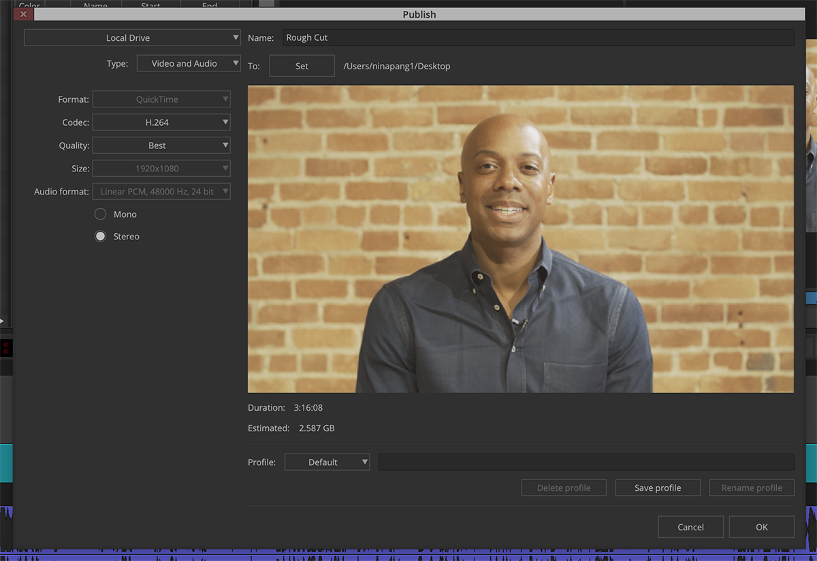The image size is (817, 561).
Task: Select the Mono audio radio button
Action: click(99, 214)
